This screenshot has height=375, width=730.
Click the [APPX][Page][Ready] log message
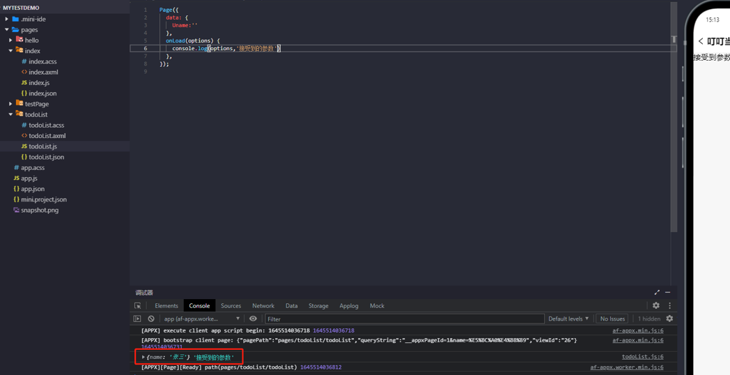(x=219, y=367)
